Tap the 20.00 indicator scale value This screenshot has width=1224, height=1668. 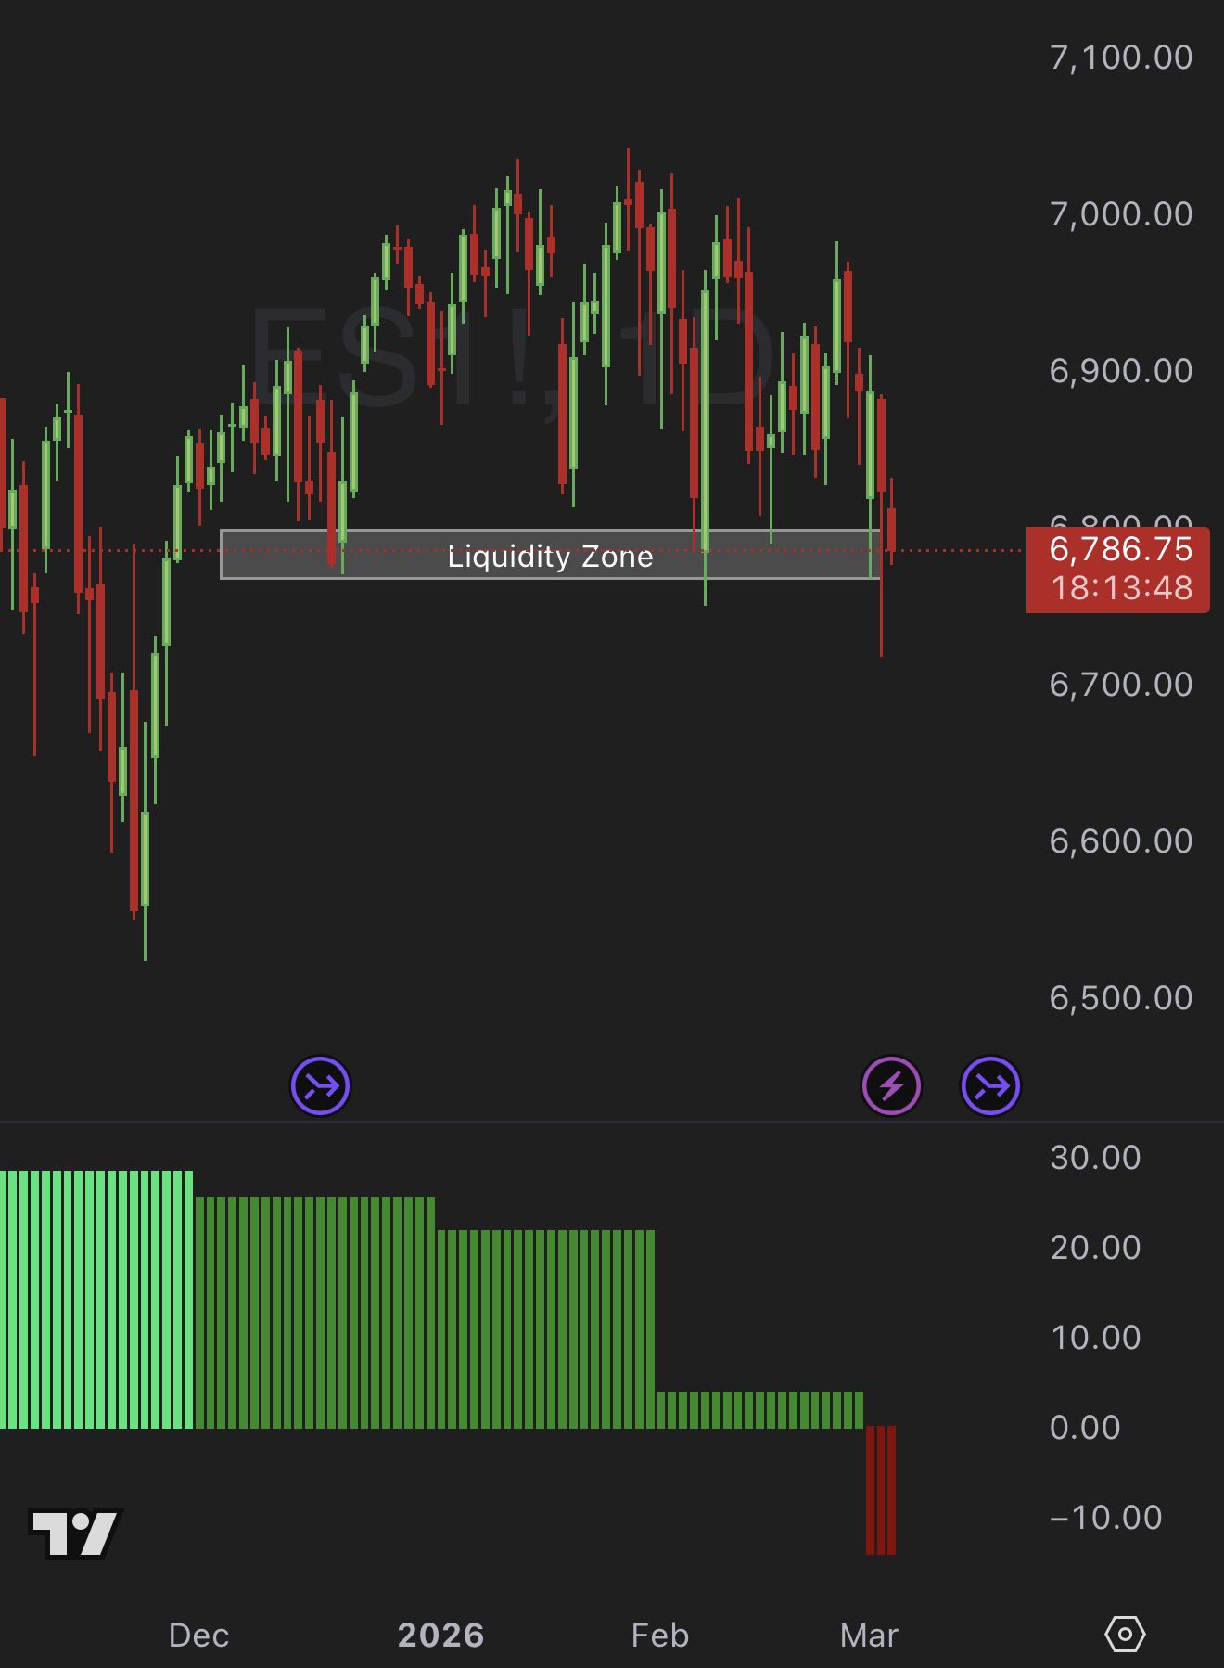pos(1095,1248)
